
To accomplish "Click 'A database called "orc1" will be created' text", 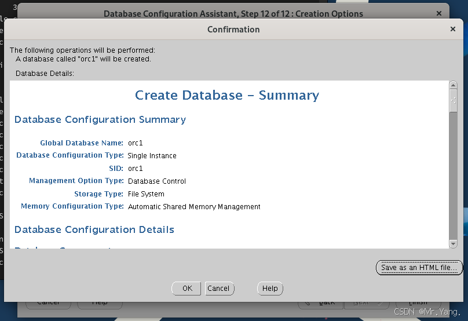I will pyautogui.click(x=83, y=59).
